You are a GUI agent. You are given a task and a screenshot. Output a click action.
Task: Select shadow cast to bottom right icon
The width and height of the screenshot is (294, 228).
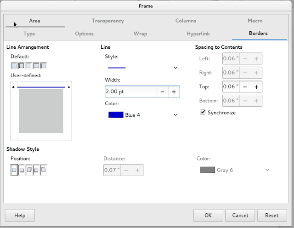click(22, 170)
